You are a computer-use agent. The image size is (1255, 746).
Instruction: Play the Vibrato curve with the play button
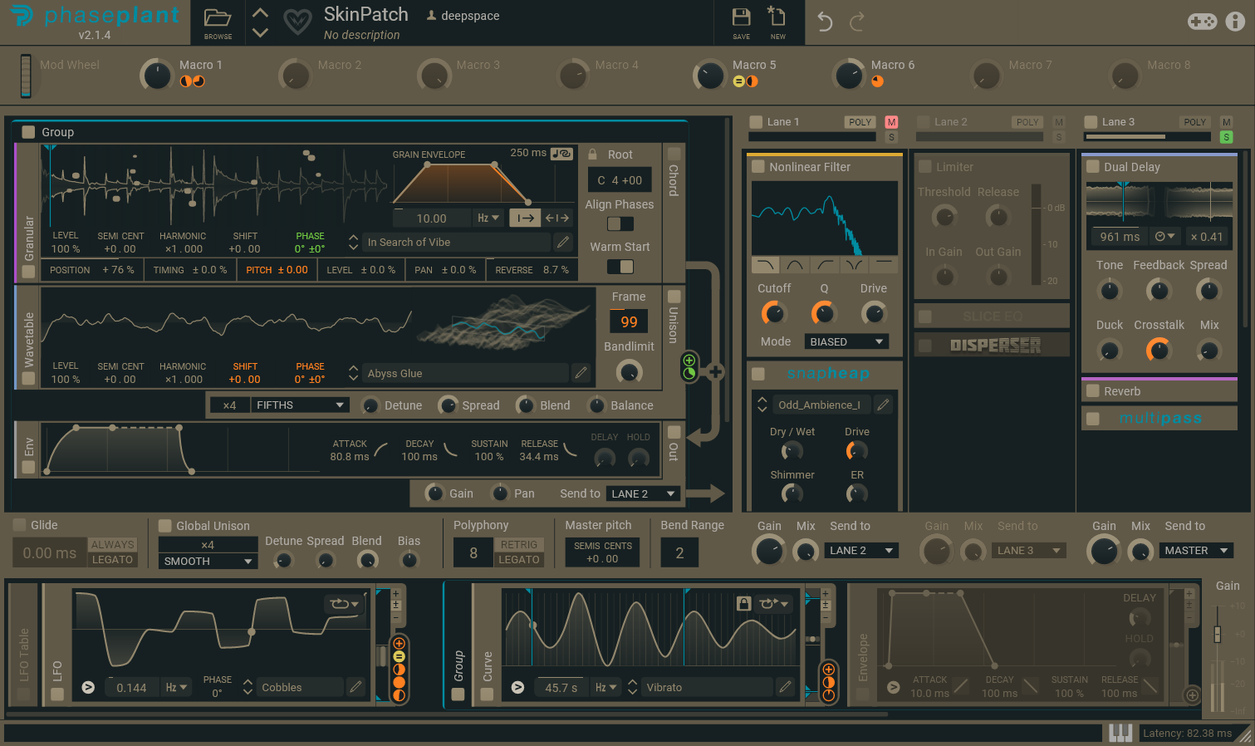coord(517,687)
